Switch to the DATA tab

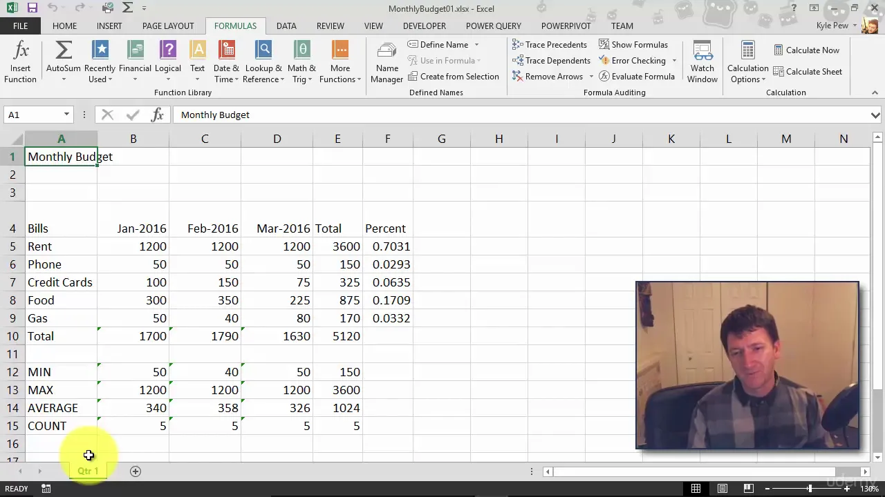(286, 26)
